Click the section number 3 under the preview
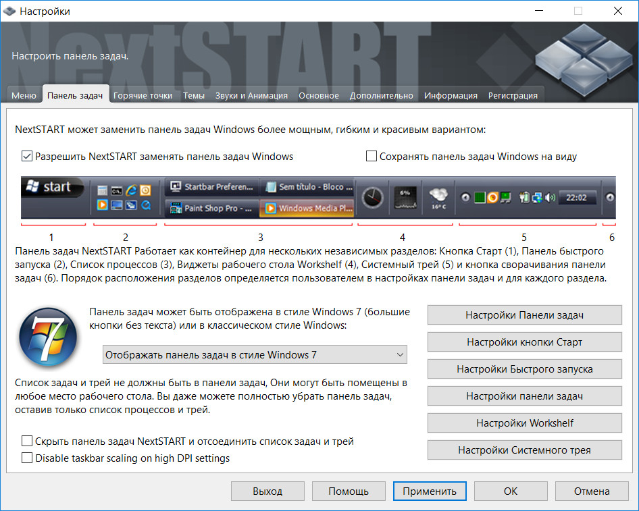 click(x=261, y=238)
